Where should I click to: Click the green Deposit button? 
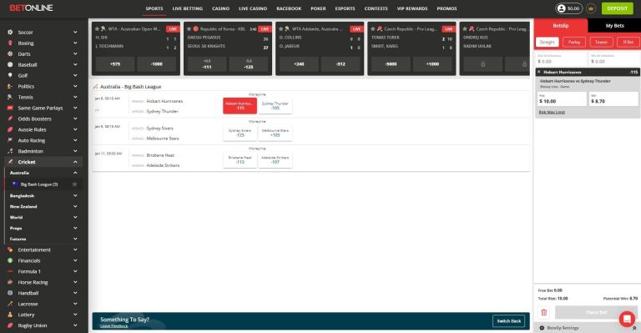(617, 8)
